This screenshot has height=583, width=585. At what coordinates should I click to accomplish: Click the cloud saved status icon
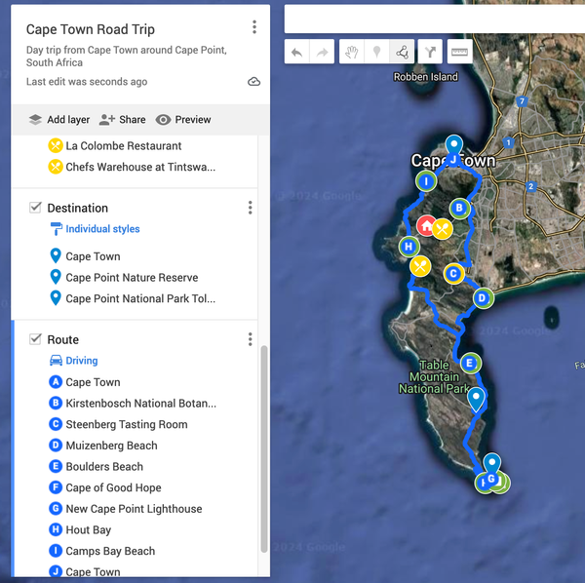(x=254, y=82)
